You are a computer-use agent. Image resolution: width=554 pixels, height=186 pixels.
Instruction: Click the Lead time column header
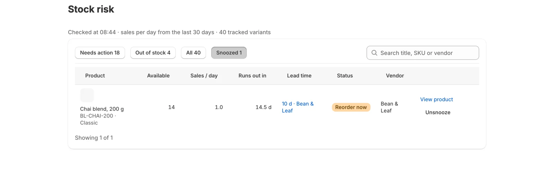(x=299, y=76)
